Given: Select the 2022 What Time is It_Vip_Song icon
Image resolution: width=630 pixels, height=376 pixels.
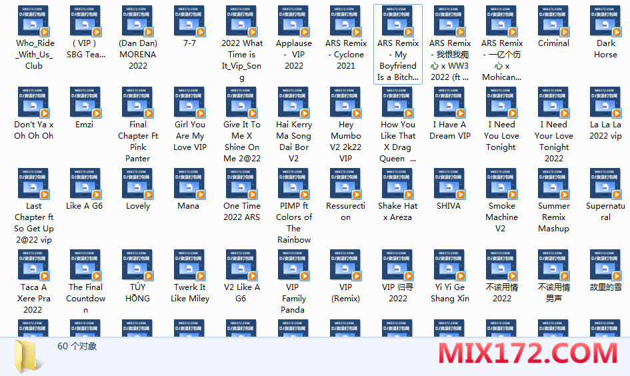Looking at the screenshot, I should [x=241, y=21].
